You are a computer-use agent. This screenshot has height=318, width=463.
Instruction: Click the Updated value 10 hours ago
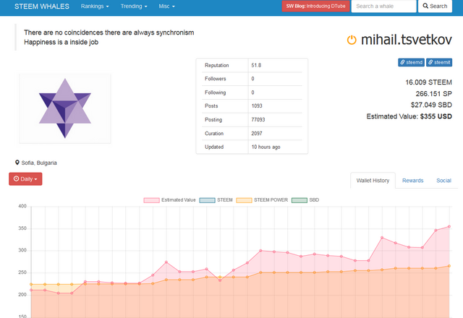pos(266,147)
